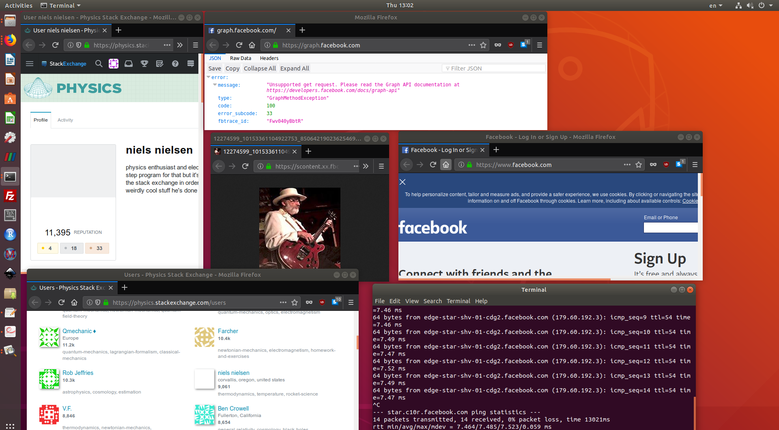Open the Terminal app menu in the top bar
Viewport: 779px width, 430px height.
click(61, 5)
